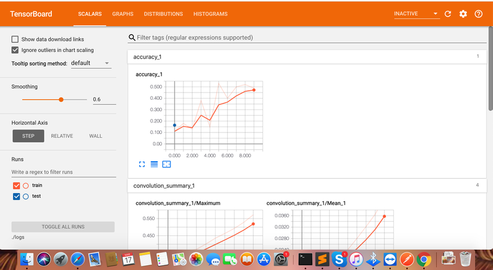Expand accuracy_1 chart to full size

coord(142,164)
